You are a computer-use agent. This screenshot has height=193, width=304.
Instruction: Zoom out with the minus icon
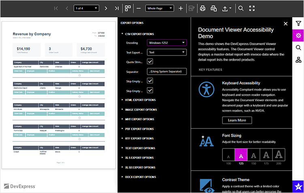(139, 9)
